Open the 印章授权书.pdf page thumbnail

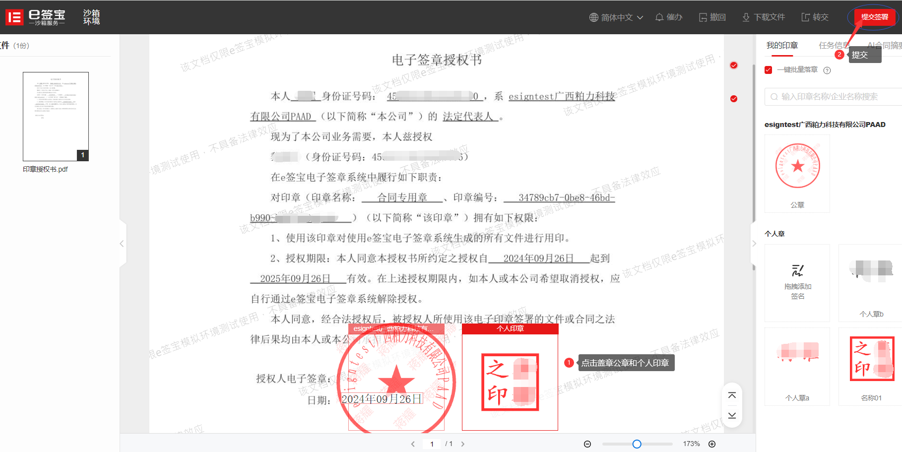(x=56, y=117)
